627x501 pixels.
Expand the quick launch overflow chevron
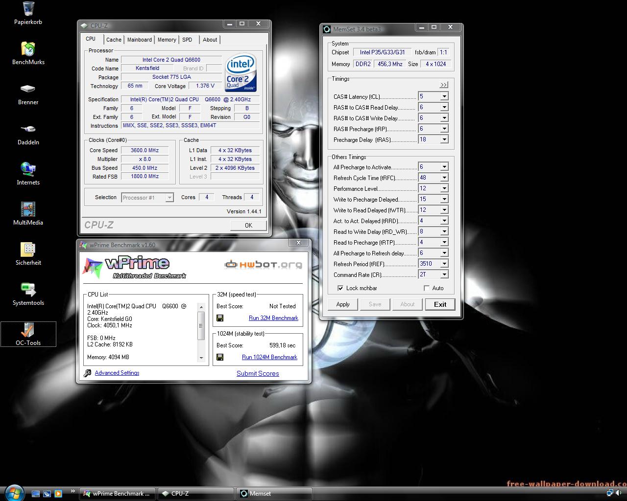73,491
